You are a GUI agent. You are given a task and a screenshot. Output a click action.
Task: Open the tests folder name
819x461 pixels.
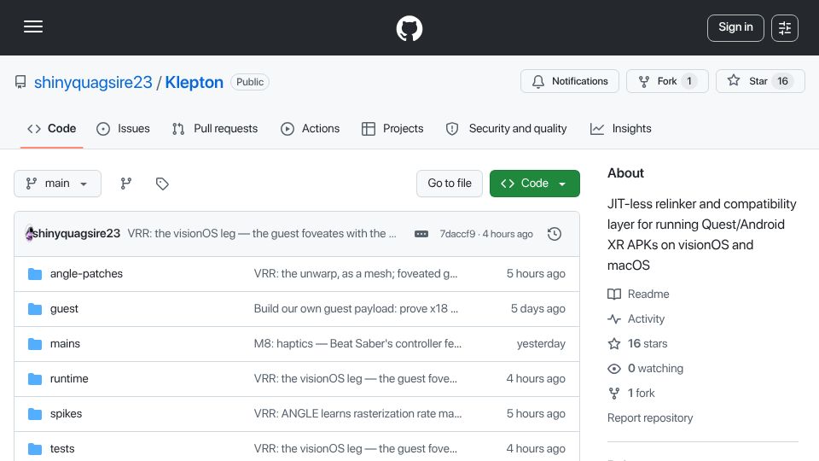tap(62, 449)
